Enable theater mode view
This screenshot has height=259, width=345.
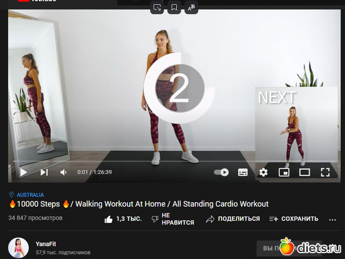(x=304, y=172)
